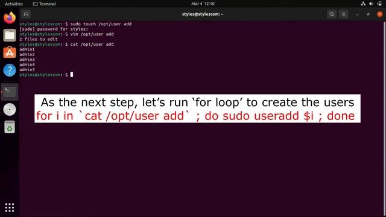
Task: Click the terminal cursor at the prompt
Action: click(72, 75)
